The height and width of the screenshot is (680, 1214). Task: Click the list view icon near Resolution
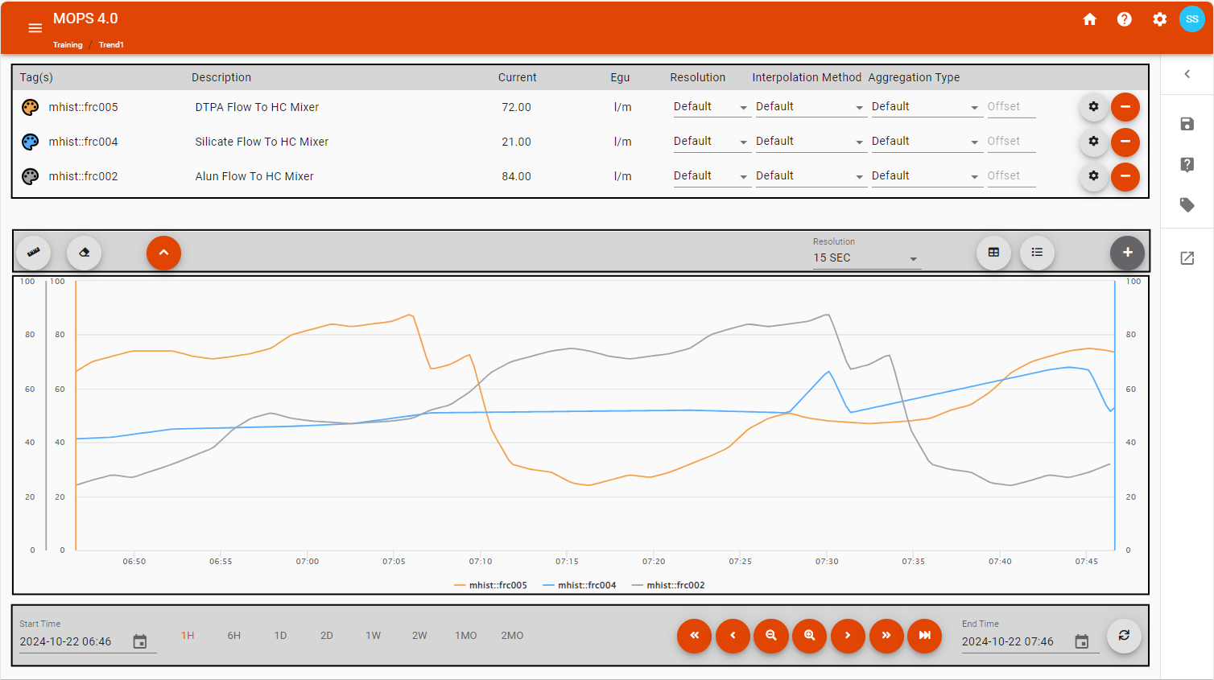pos(1037,253)
